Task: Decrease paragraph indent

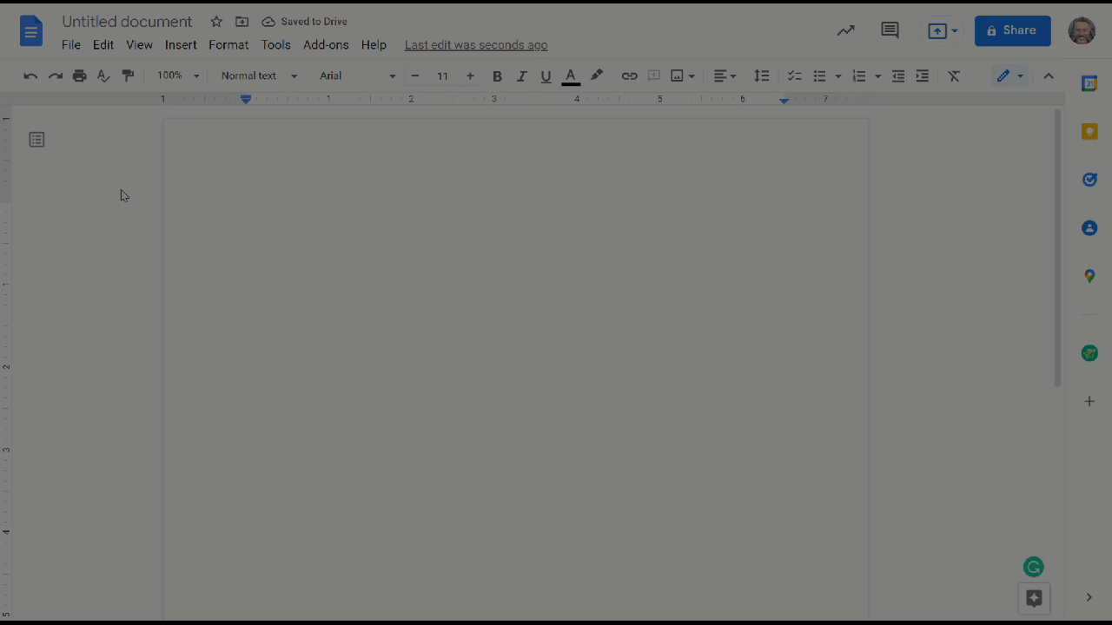Action: [898, 76]
